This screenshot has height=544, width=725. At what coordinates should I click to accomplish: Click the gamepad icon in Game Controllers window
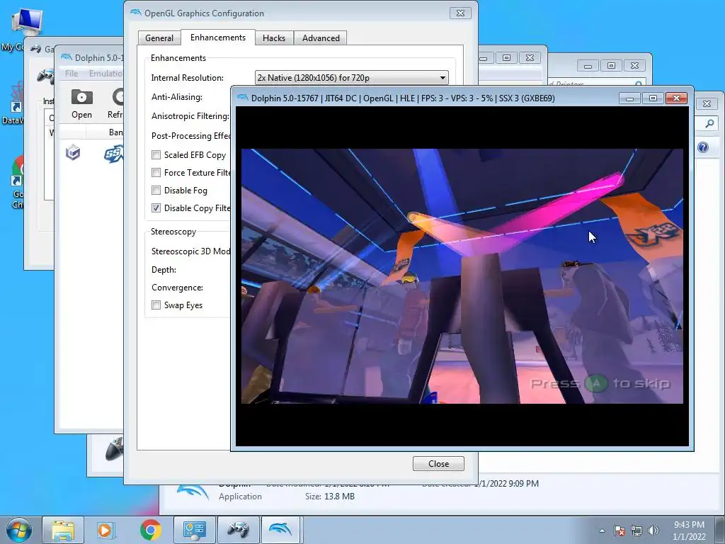click(x=45, y=76)
